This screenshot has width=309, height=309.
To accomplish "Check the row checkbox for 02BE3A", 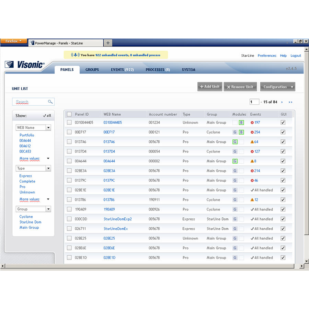I will [69, 171].
